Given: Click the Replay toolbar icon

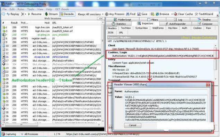Looking at the screenshot, I should [x=8, y=14].
